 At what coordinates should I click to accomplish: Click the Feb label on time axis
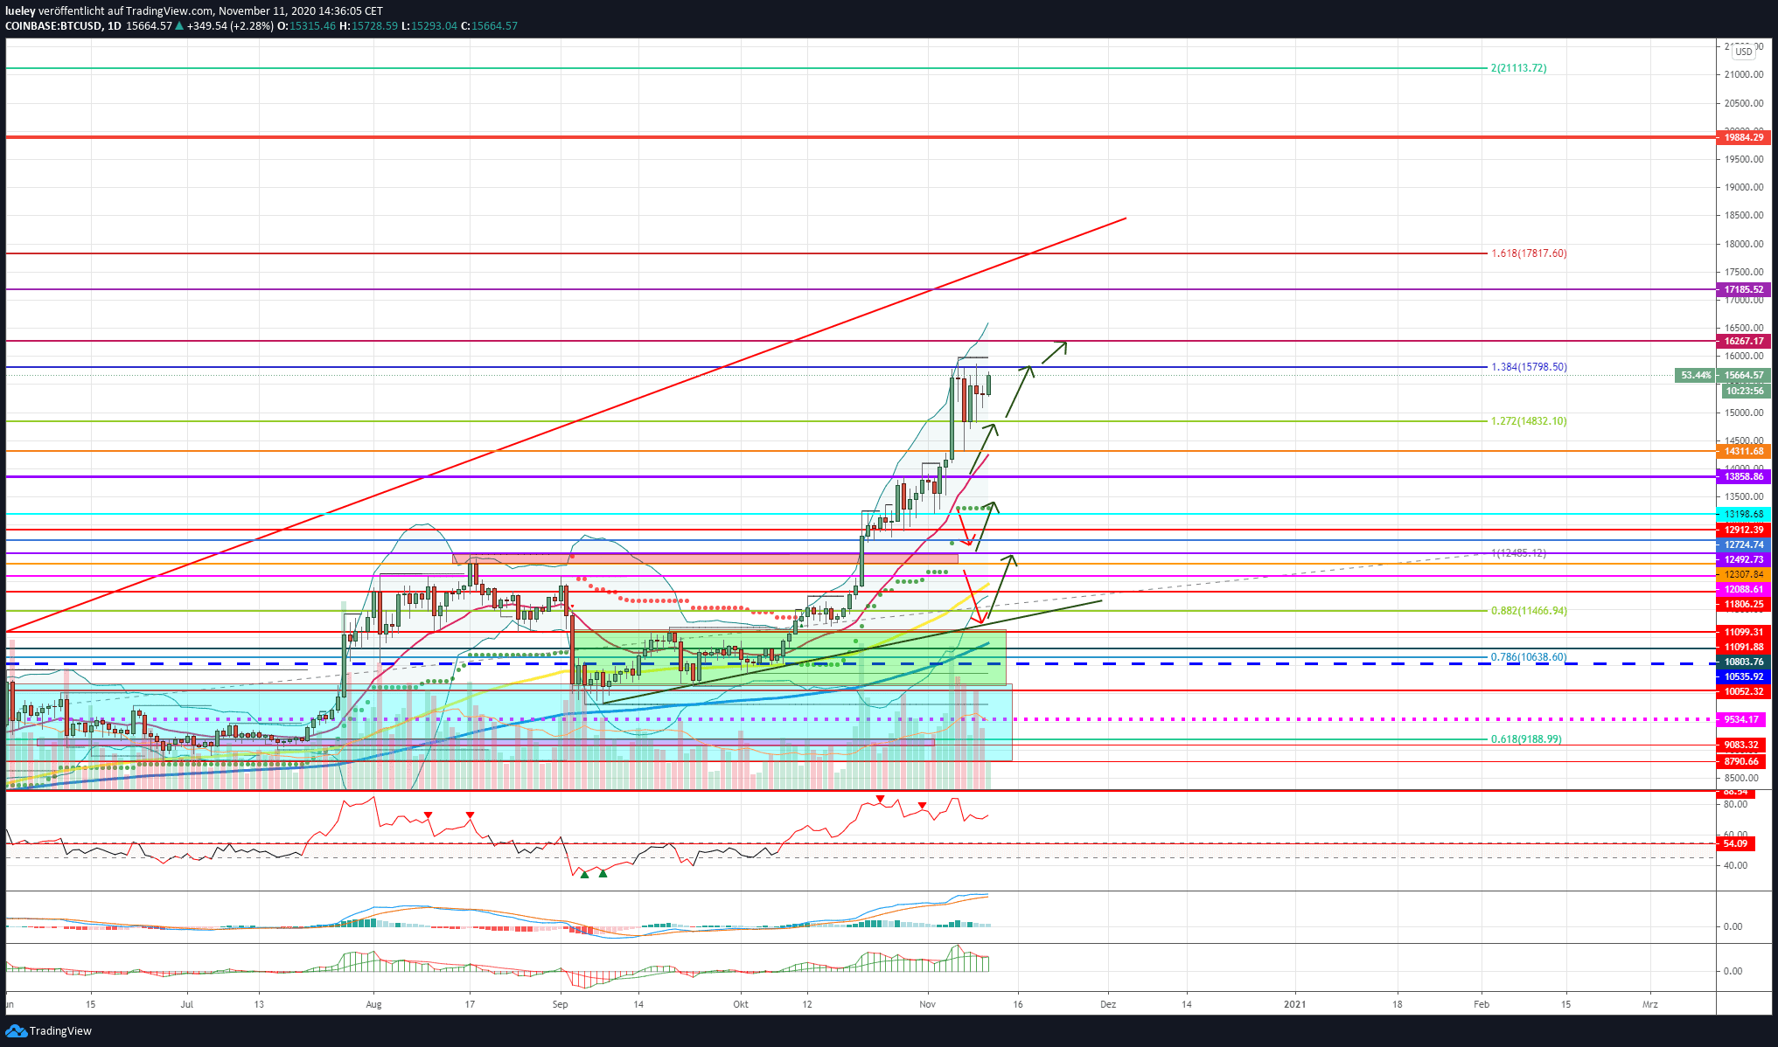click(x=1482, y=1004)
